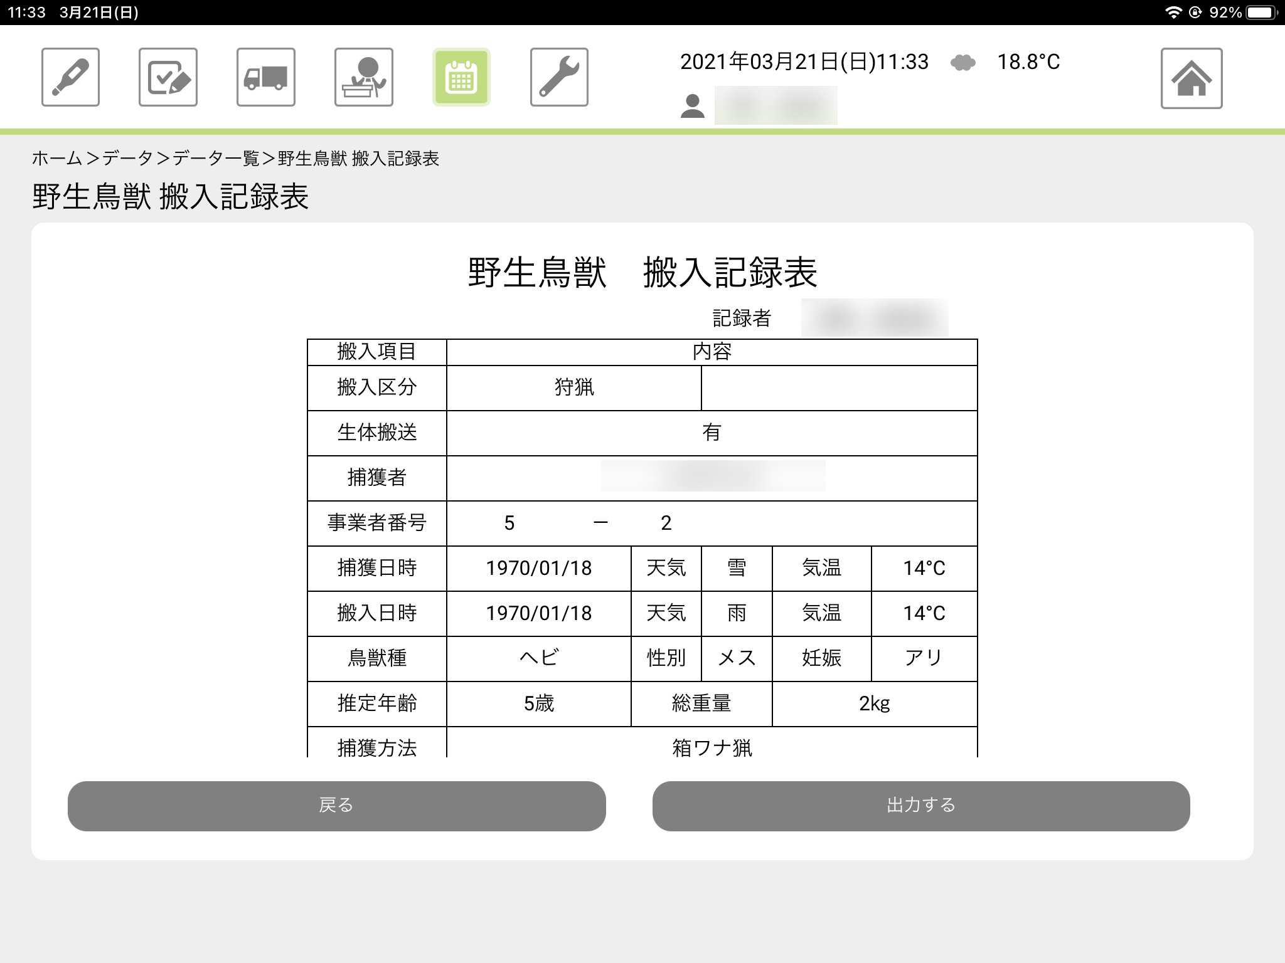Tap the 捕獲日時 date 1970/01/18 cell
1285x963 pixels.
(x=538, y=568)
